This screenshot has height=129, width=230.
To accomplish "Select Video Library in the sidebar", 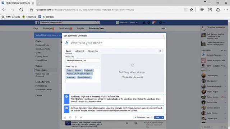I will [x=41, y=70].
